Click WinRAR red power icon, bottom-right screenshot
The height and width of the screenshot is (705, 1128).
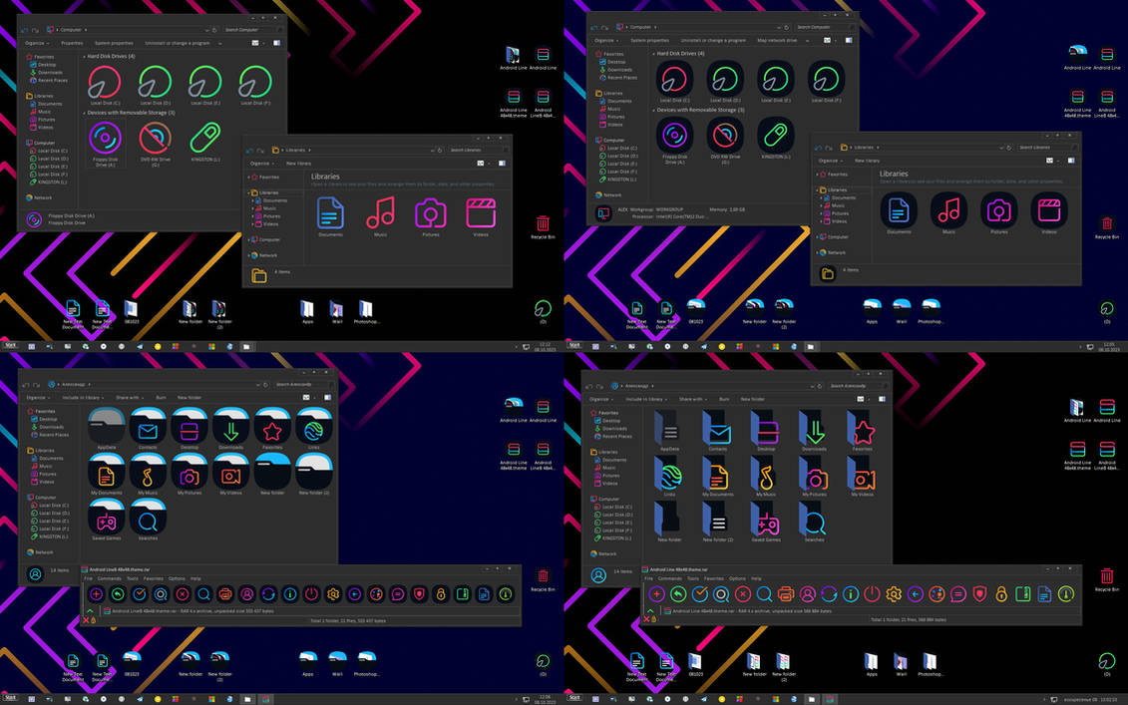click(872, 594)
